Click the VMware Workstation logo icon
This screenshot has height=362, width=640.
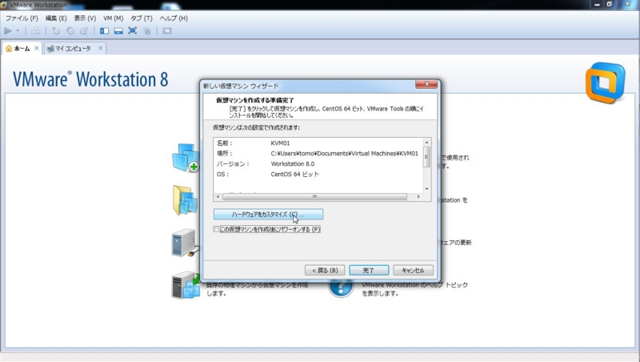pos(606,82)
